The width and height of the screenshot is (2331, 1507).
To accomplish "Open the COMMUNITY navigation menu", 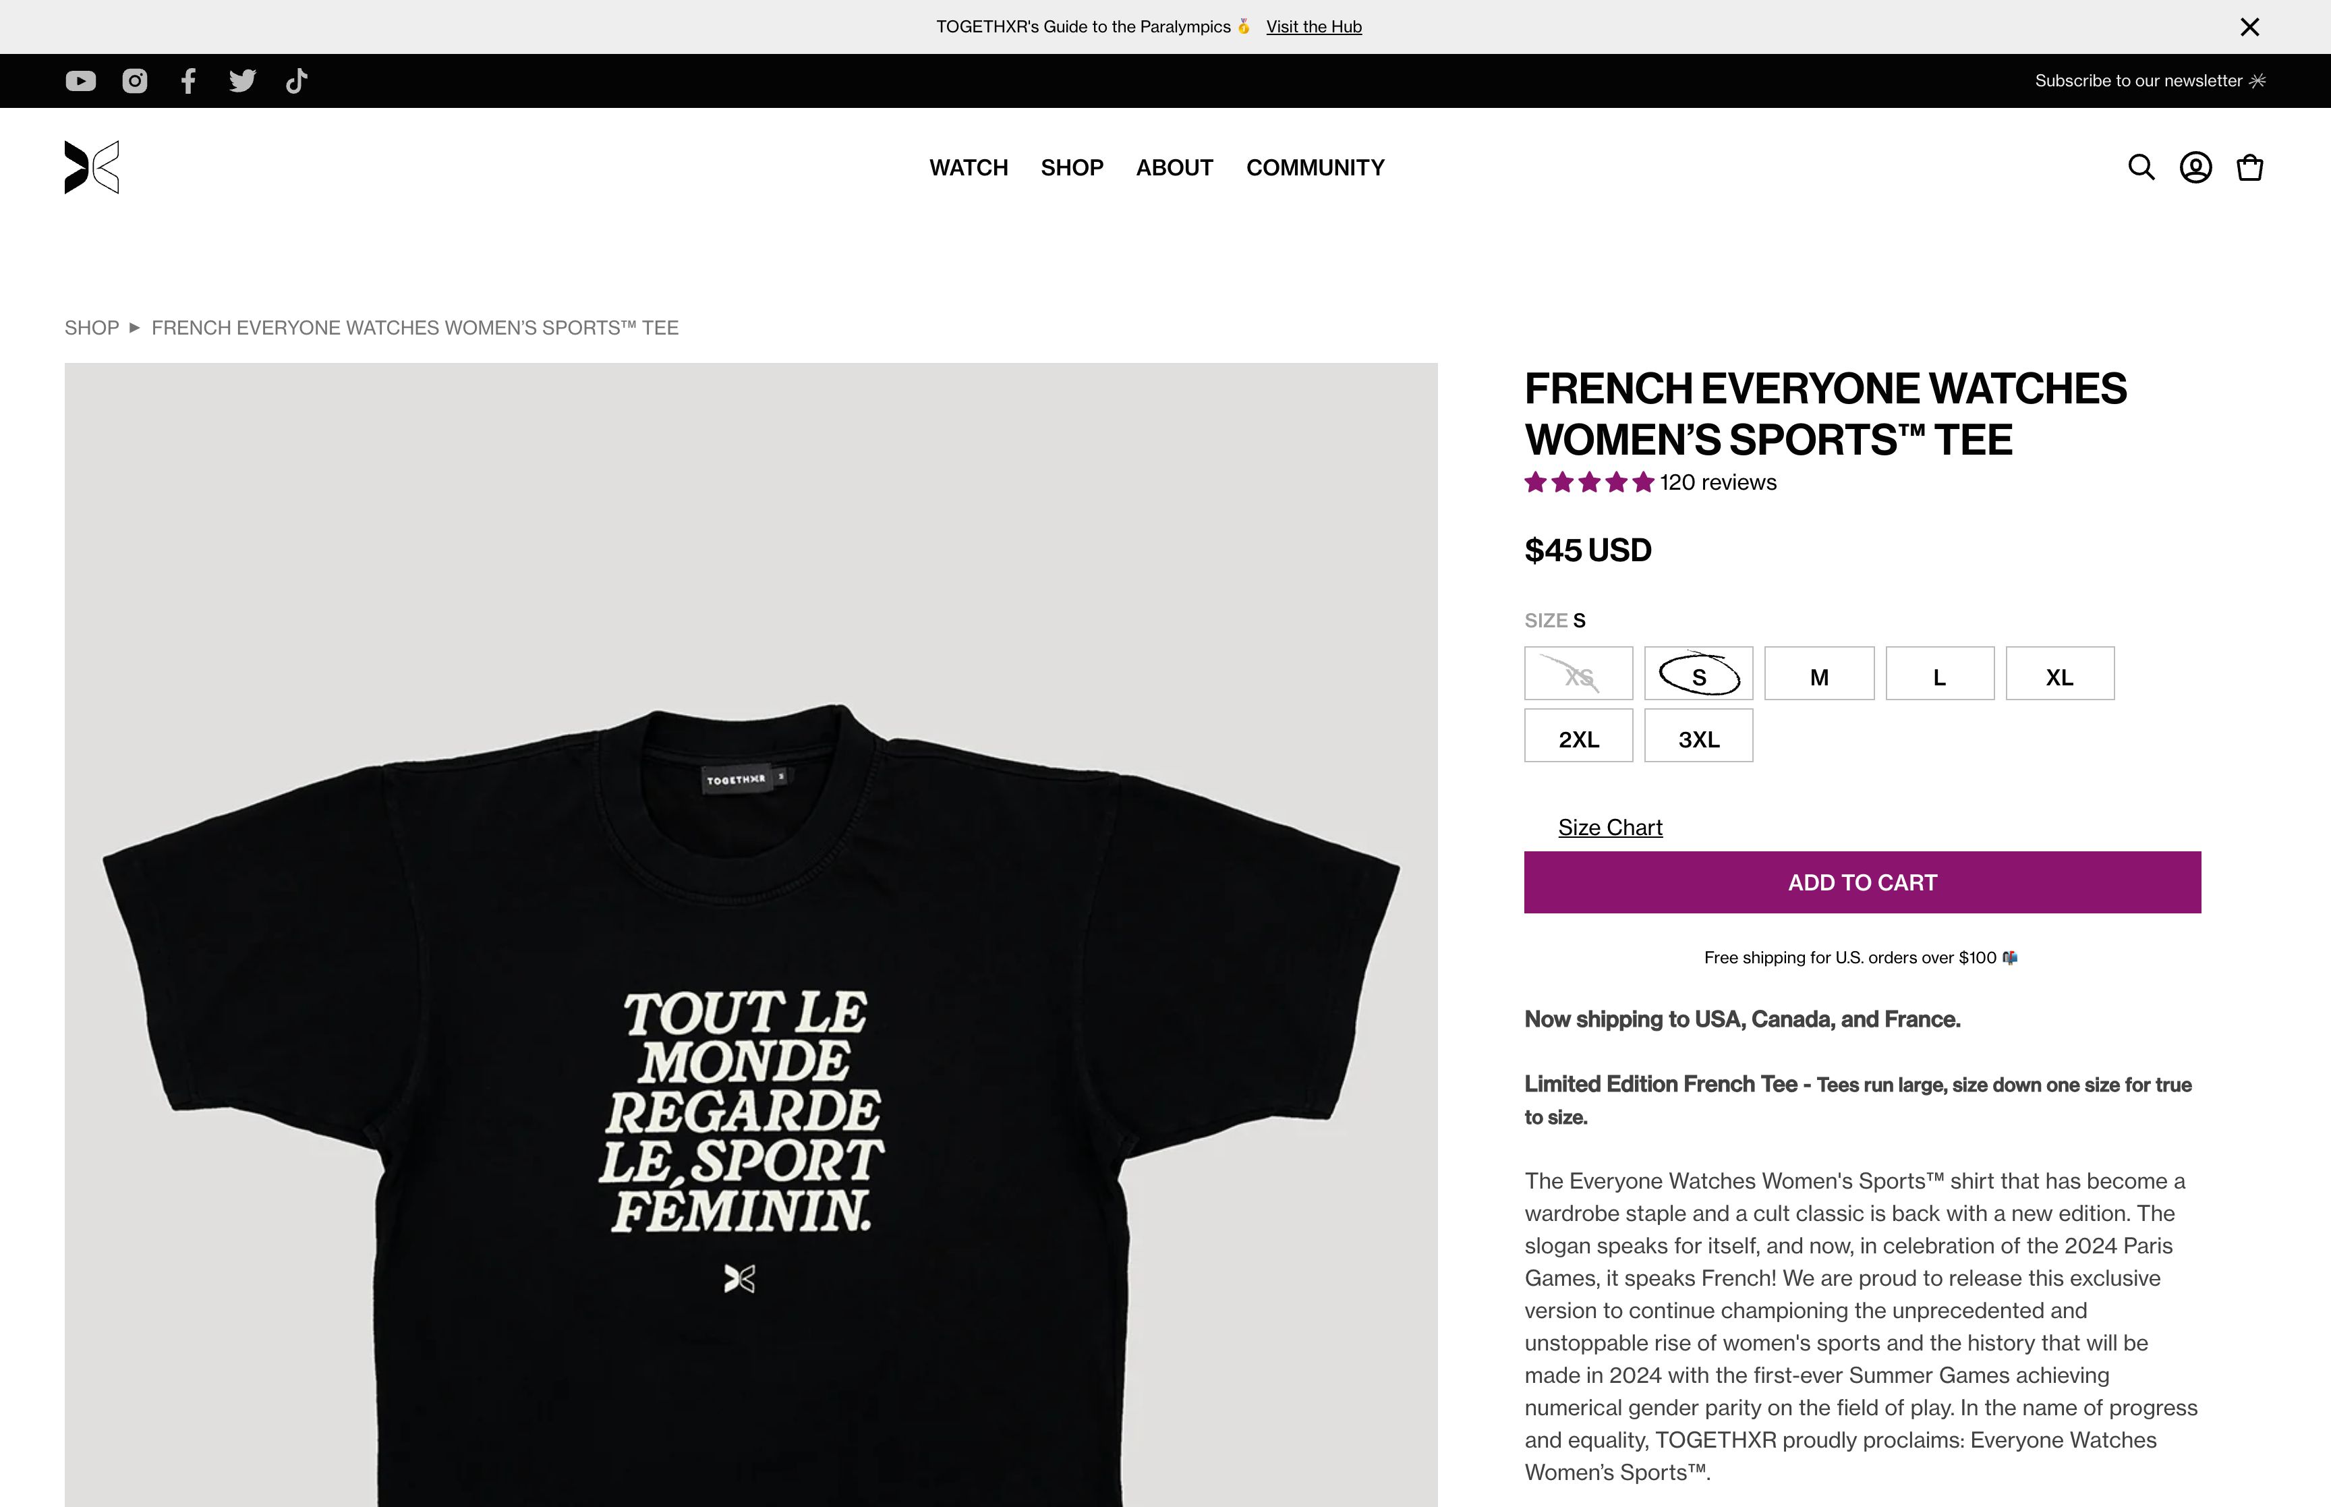I will [x=1316, y=169].
